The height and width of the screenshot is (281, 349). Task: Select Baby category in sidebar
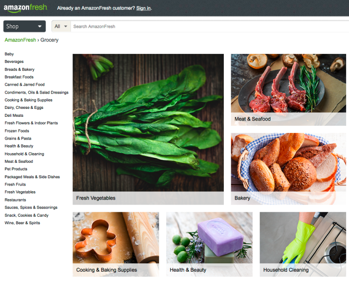[x=9, y=54]
